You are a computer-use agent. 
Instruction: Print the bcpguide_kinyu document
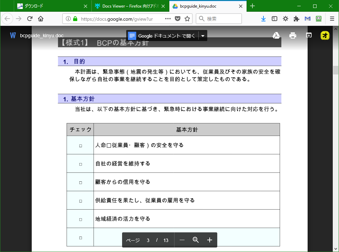pyautogui.click(x=293, y=36)
